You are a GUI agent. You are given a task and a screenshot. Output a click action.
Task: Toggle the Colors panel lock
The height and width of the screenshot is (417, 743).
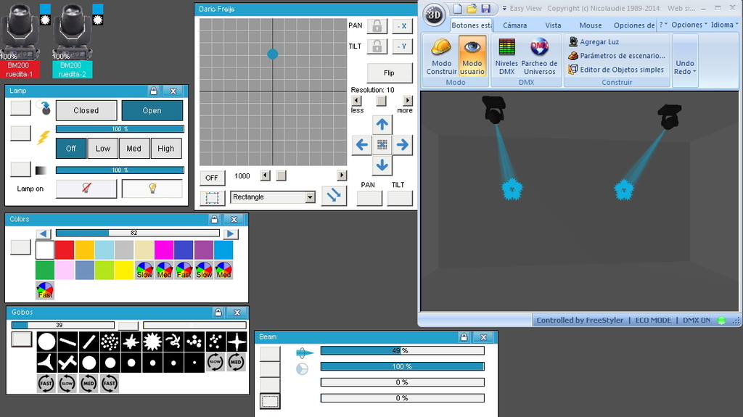214,220
